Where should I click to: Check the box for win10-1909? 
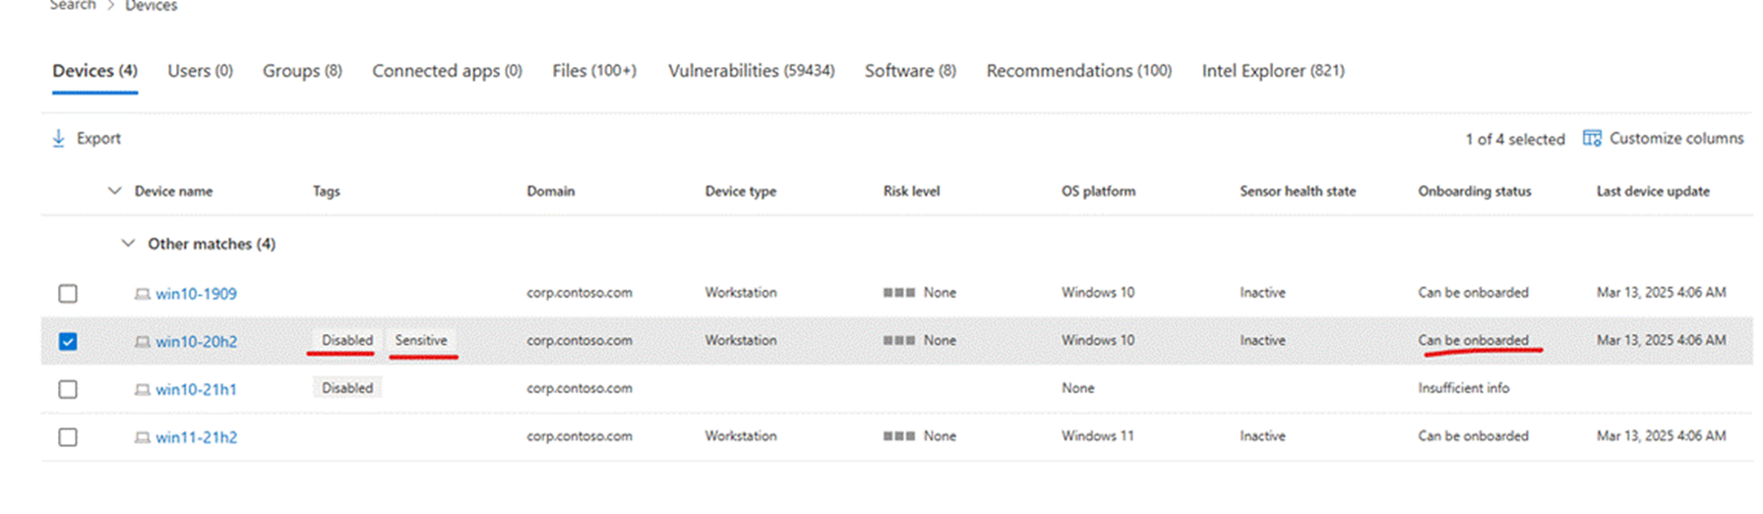[68, 294]
